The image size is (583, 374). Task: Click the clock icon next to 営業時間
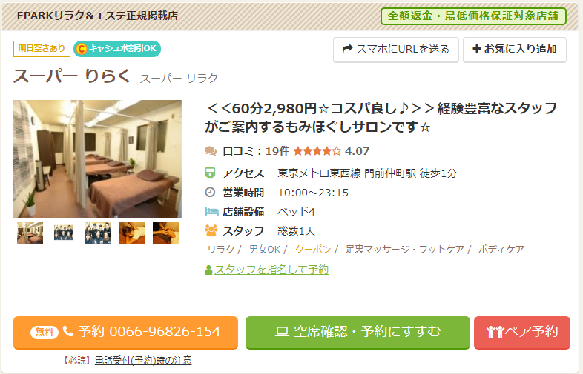point(210,192)
